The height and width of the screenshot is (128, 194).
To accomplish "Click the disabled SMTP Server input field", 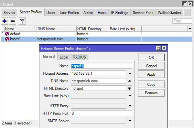I will point(99,121).
